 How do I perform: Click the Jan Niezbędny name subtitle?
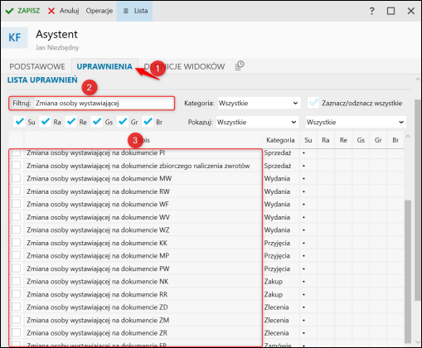[57, 48]
